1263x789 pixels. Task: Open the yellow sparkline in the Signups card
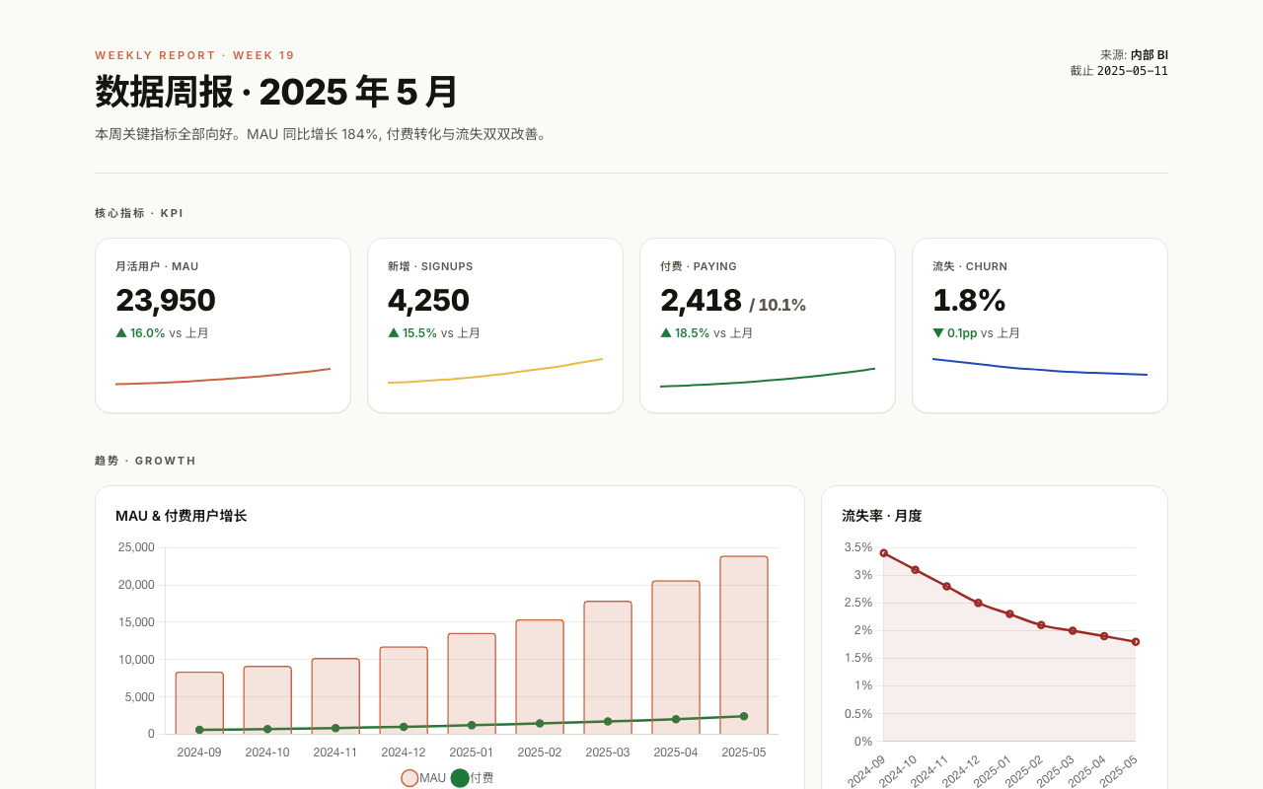pos(495,371)
